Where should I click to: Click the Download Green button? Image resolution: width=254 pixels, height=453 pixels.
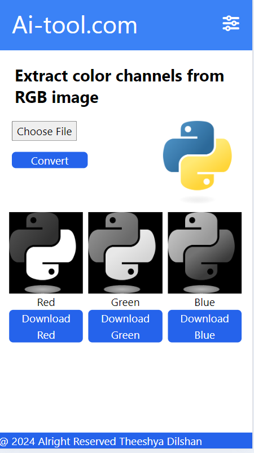click(125, 326)
